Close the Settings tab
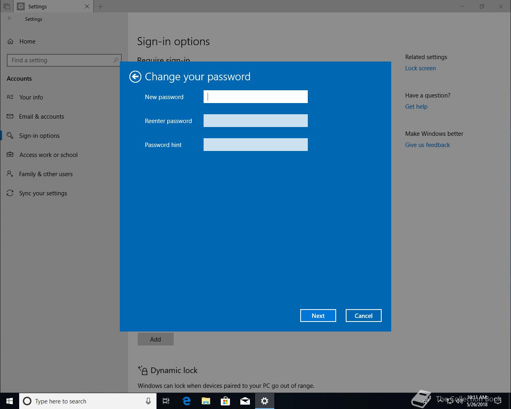 [x=87, y=6]
